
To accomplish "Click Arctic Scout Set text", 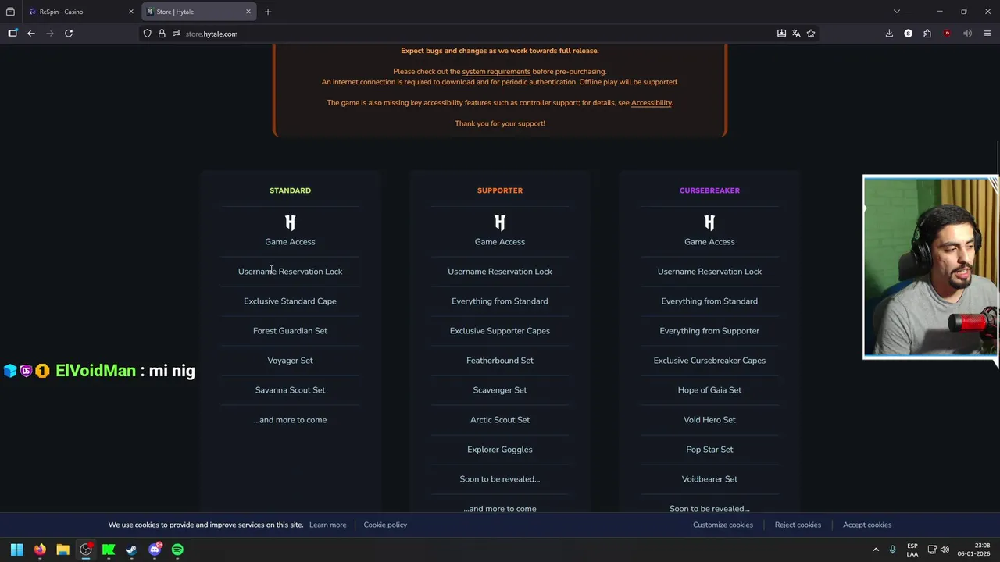I will coord(500,420).
